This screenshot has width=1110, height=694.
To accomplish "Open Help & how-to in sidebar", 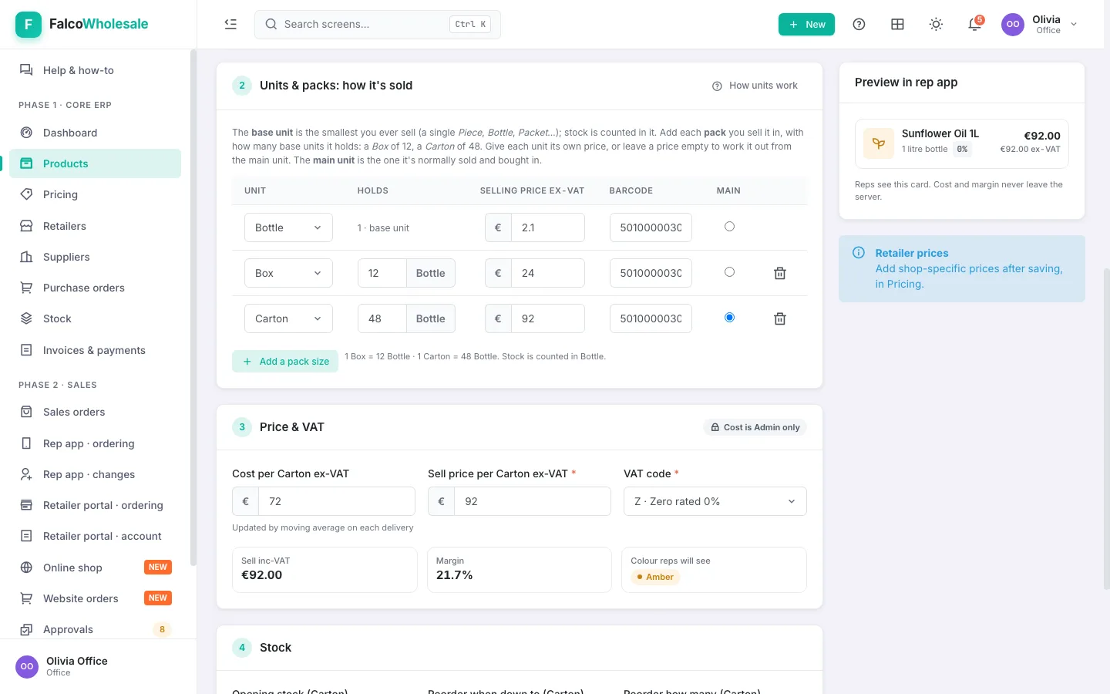I will click(x=96, y=70).
